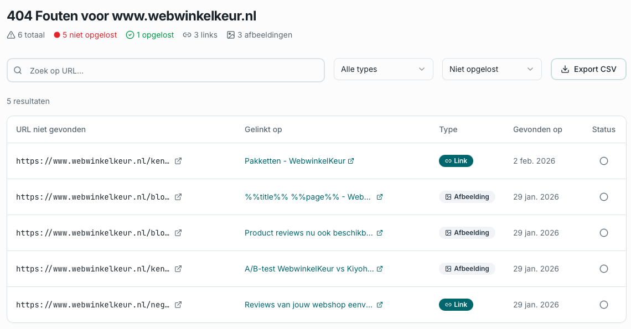Click the external link icon on the last row URL
The height and width of the screenshot is (329, 631).
178,305
